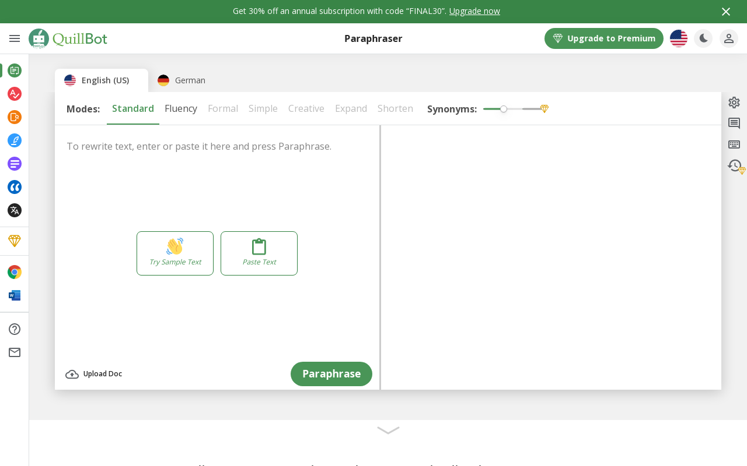Open the feedback comment panel
The width and height of the screenshot is (747, 466).
coord(734,123)
